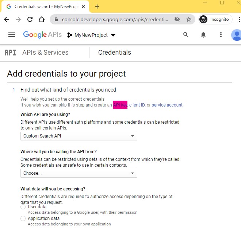Click the search magnifier icon
The height and width of the screenshot is (232, 241).
(x=186, y=35)
